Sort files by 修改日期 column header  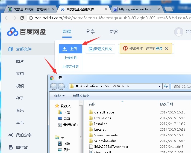(166, 104)
